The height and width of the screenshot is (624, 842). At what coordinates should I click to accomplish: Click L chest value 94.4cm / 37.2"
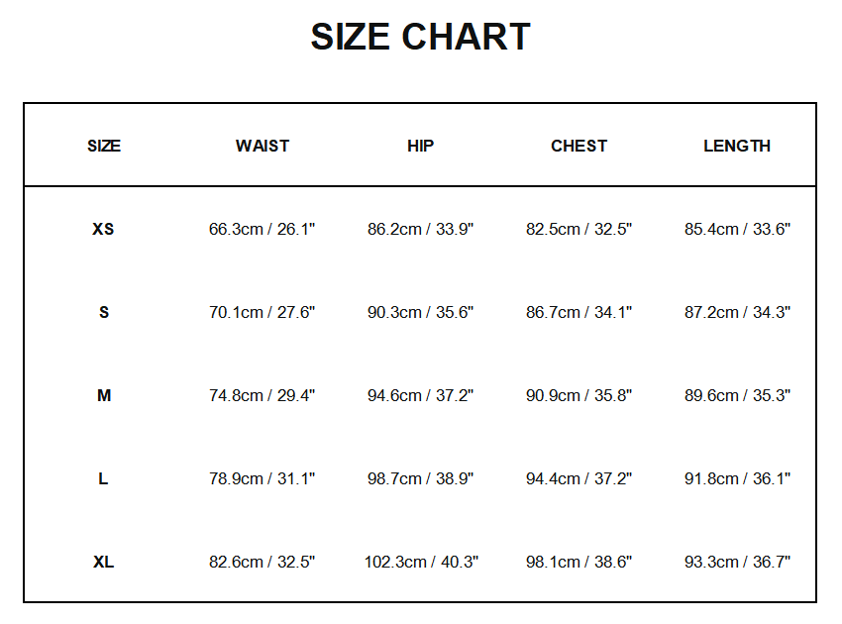[579, 478]
